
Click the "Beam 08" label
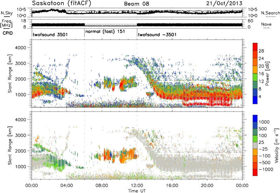[136, 4]
